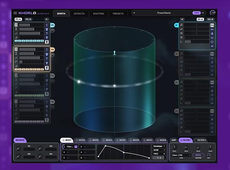Select the S1-4 source bank button
Viewport: 230px width, 170px height.
tap(200, 19)
